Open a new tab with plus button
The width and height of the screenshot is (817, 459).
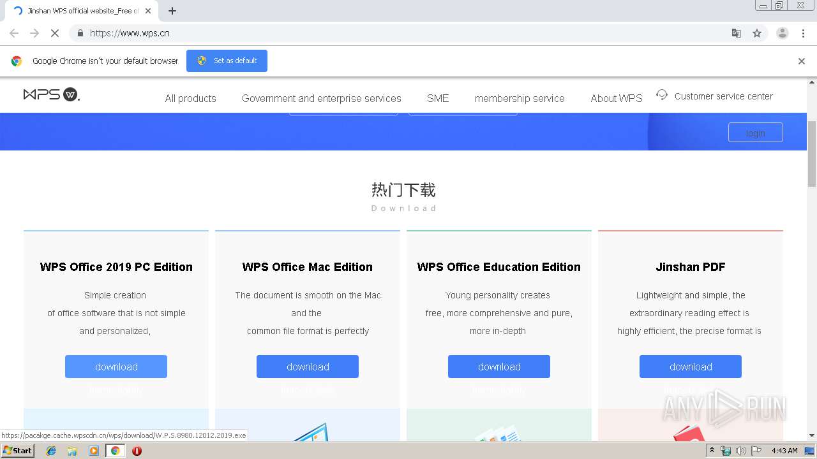point(172,11)
